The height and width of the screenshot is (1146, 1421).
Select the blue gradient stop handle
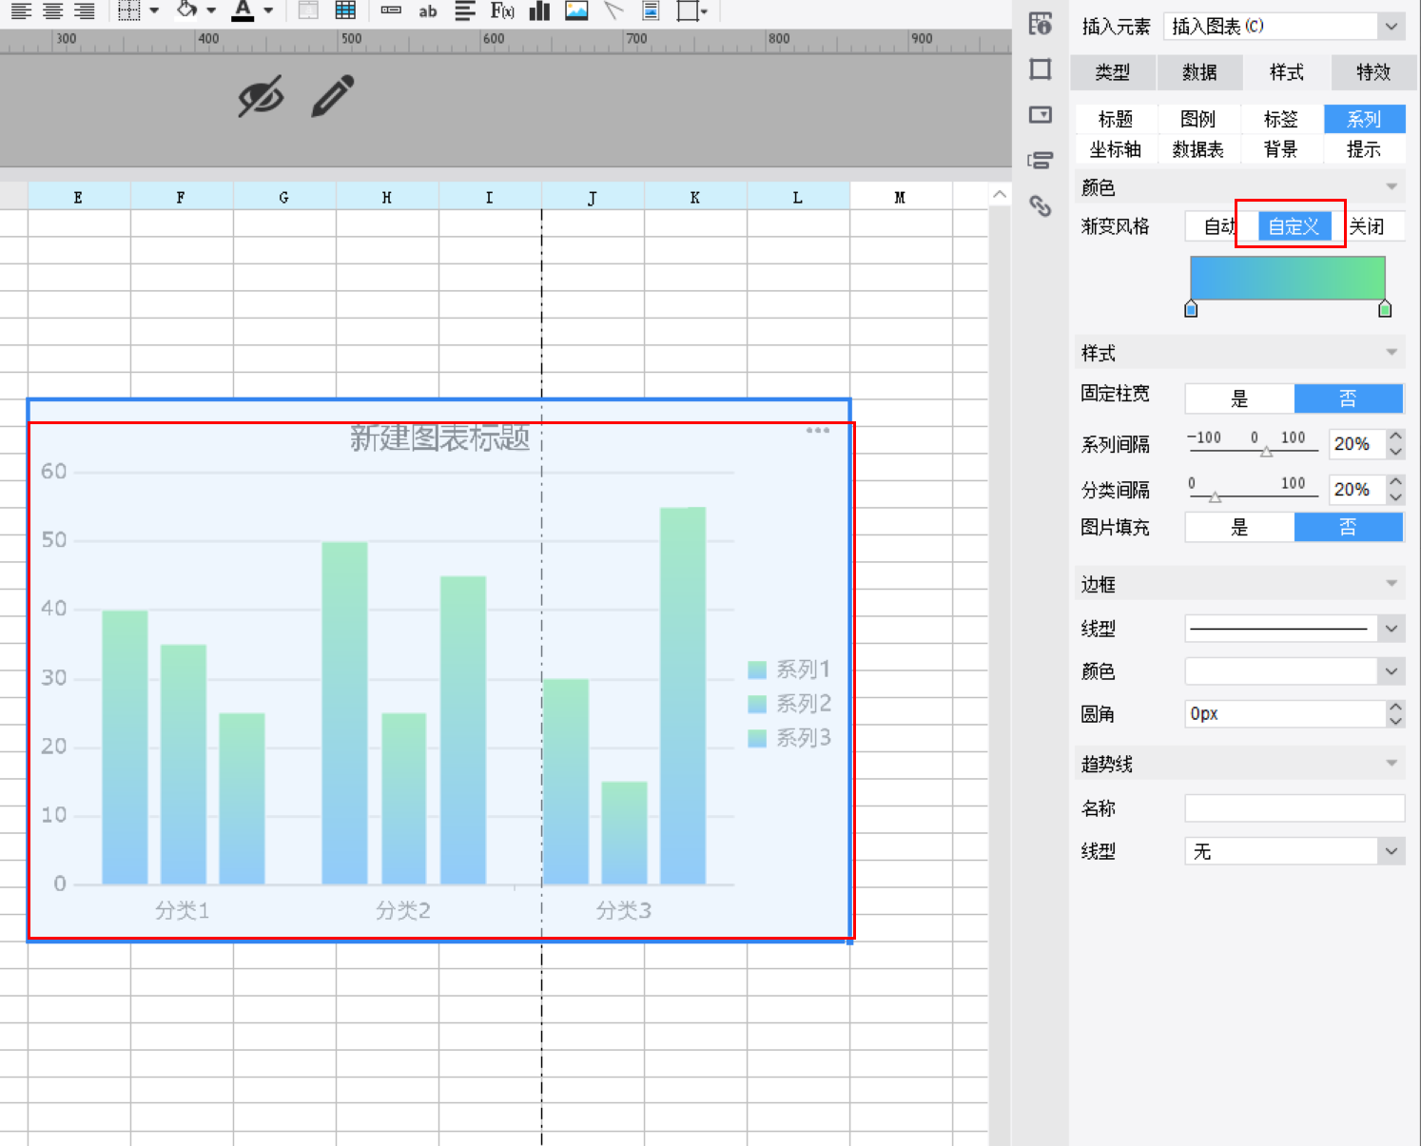tap(1191, 308)
